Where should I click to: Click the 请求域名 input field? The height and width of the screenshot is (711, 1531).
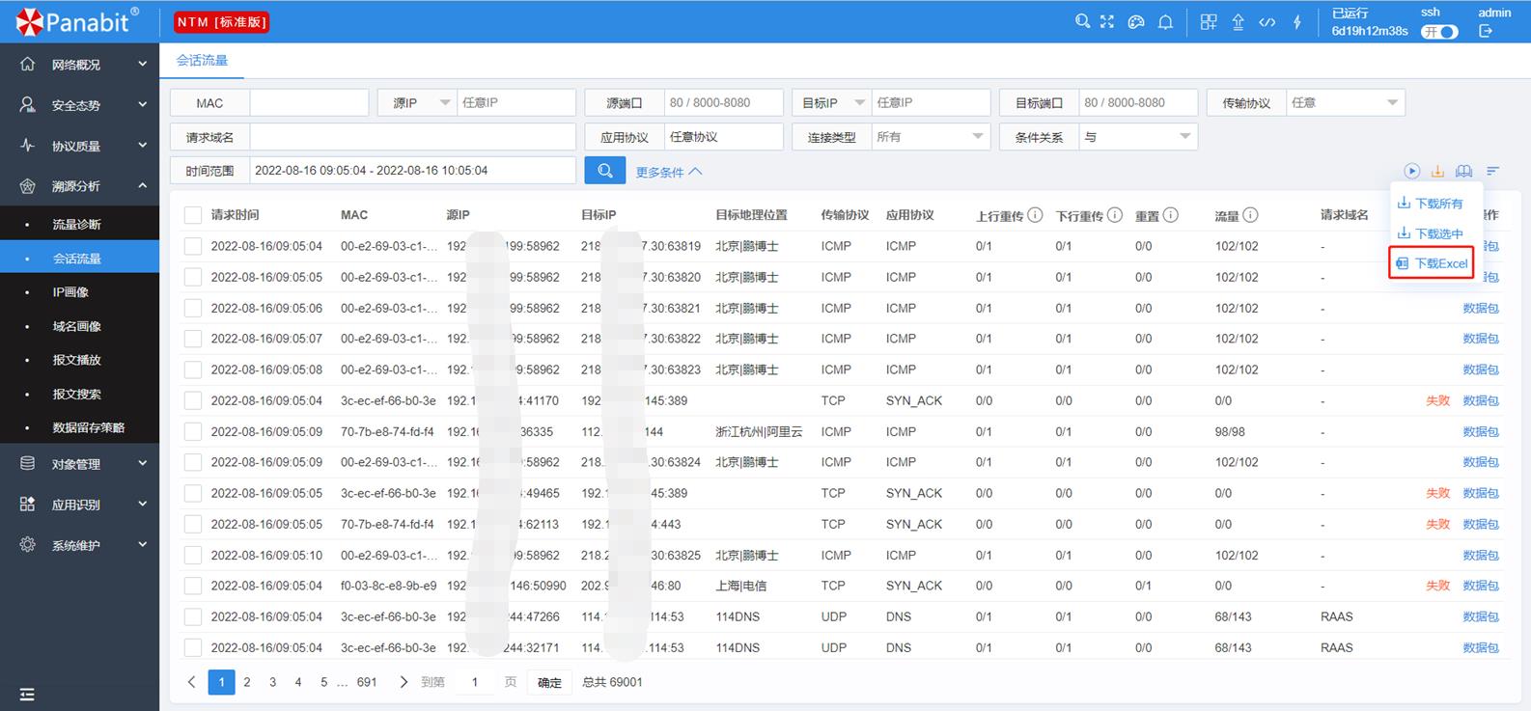coord(412,137)
